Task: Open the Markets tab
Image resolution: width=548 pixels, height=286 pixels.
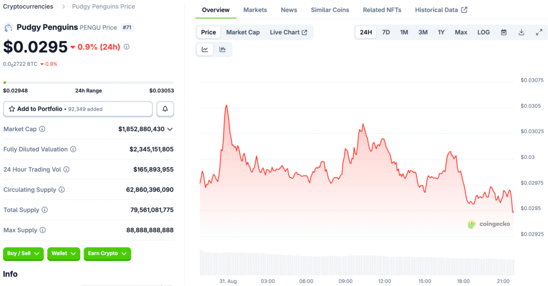Action: pos(255,10)
